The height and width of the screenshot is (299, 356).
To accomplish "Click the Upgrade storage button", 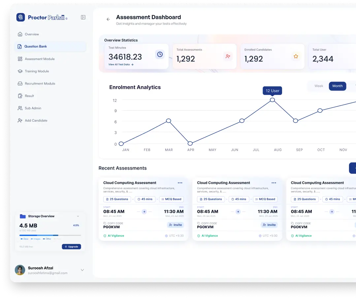I will click(72, 247).
